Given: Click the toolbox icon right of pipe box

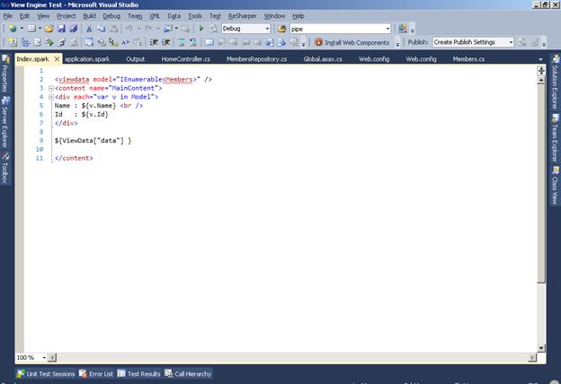Looking at the screenshot, I should (x=403, y=29).
